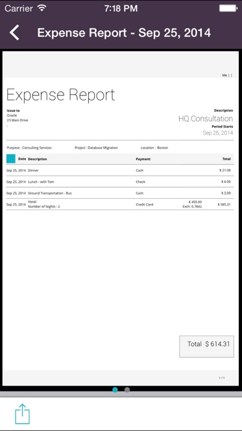Tap the Wi-Fi status icon

click(42, 8)
